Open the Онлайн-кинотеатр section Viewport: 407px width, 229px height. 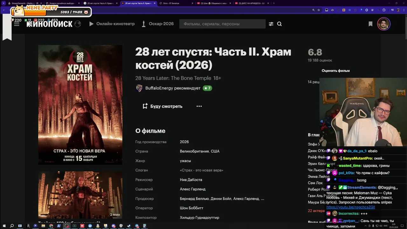click(x=112, y=24)
